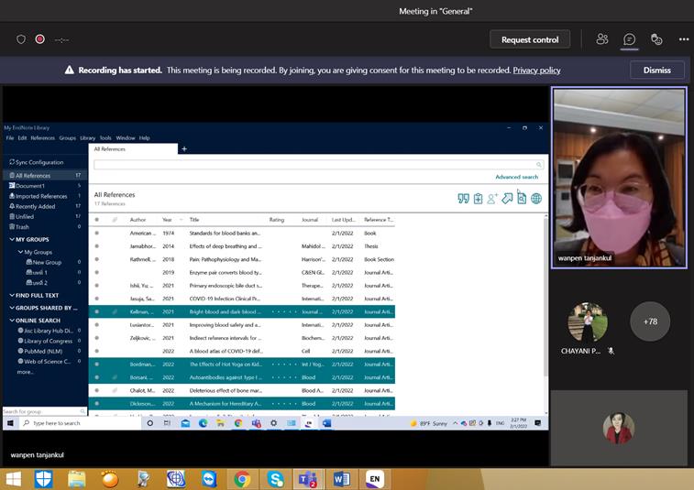Click wanpen tanjankul video thumbnail
Viewport: 694px width, 490px height.
[x=619, y=178]
